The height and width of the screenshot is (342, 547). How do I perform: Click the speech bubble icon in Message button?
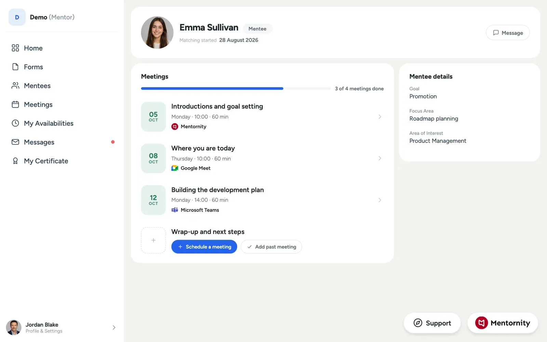(496, 33)
